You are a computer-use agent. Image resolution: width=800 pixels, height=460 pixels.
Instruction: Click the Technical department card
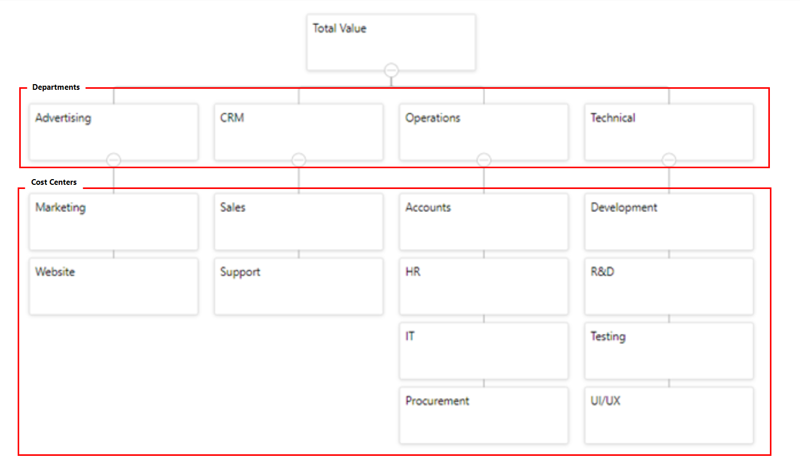coord(669,131)
